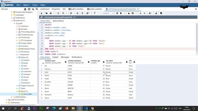
Task: Click the car_name column header
Action: 117,62
